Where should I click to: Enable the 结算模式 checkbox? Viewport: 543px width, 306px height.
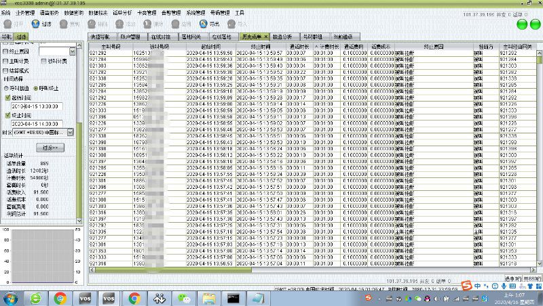6,70
